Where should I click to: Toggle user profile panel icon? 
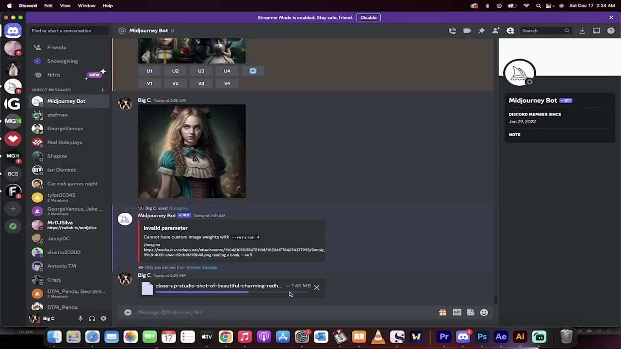pyautogui.click(x=510, y=31)
